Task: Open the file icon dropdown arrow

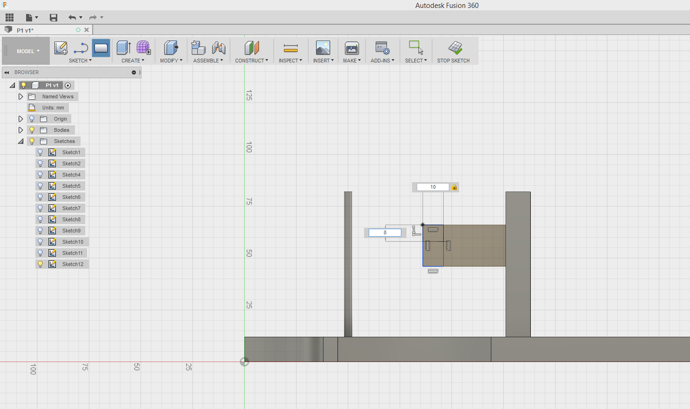Action: [x=36, y=18]
